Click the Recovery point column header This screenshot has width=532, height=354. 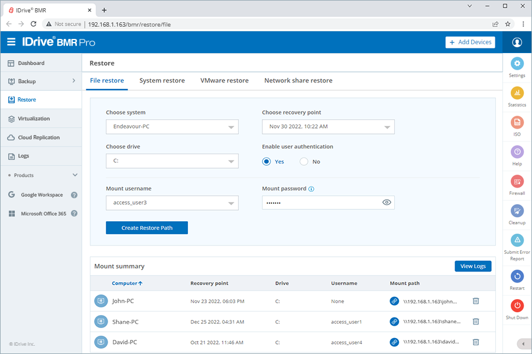click(x=209, y=283)
